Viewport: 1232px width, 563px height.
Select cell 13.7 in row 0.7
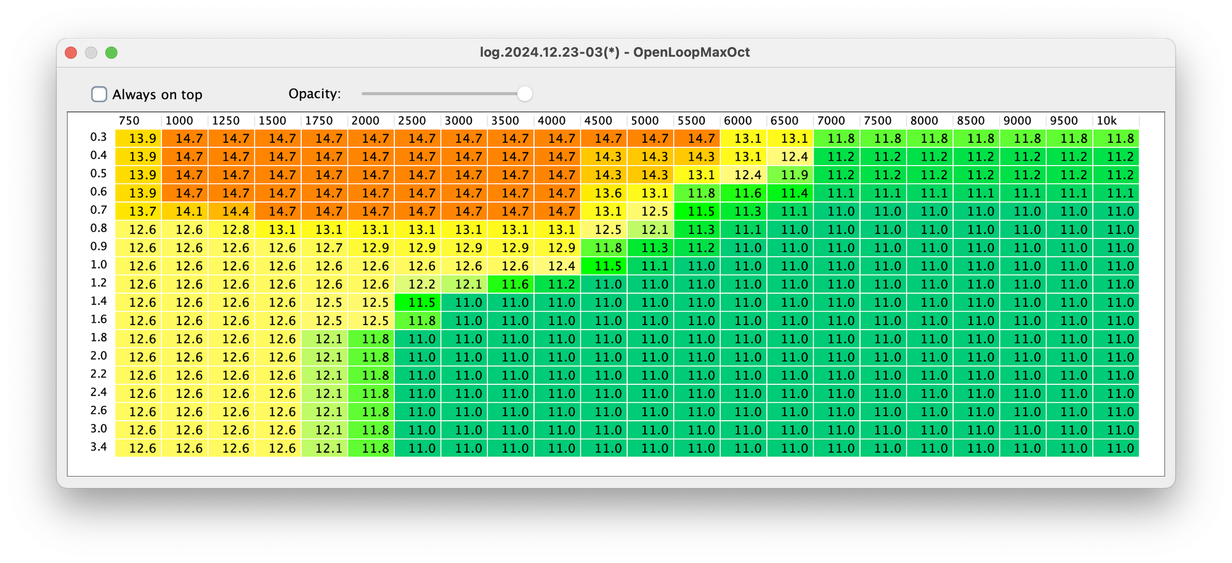coord(139,211)
